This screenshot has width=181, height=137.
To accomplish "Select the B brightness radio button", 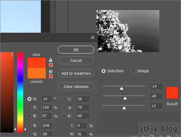I will pyautogui.click(x=29, y=116).
